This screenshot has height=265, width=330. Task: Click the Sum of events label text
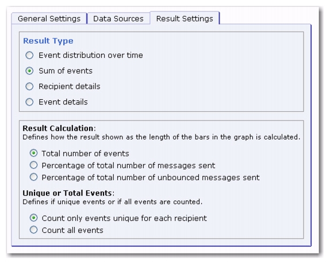(x=66, y=71)
